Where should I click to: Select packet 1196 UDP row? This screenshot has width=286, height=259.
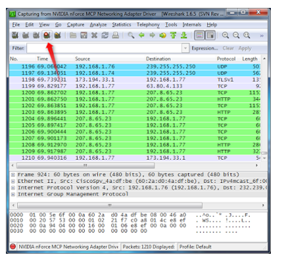pyautogui.click(x=135, y=66)
